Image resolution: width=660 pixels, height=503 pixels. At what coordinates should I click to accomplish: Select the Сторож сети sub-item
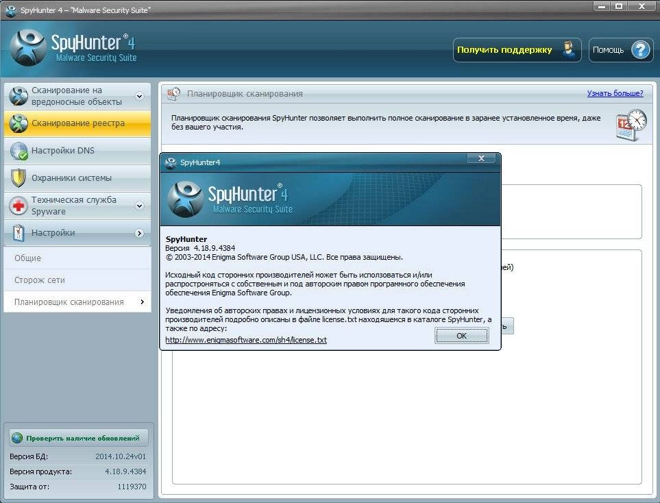tap(77, 280)
